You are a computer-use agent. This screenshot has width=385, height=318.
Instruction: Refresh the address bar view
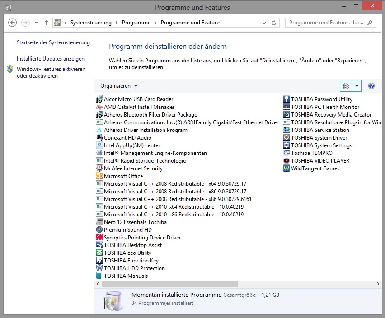[274, 23]
